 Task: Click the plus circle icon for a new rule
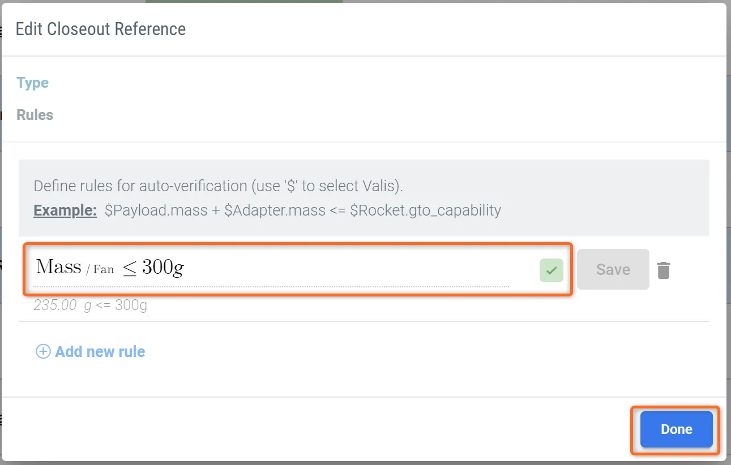pos(43,352)
